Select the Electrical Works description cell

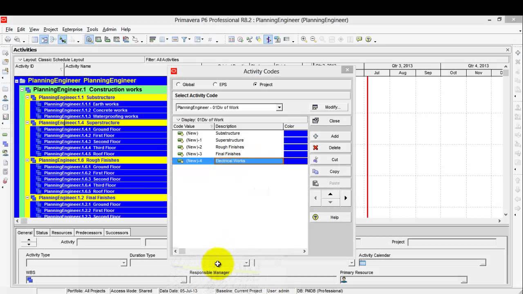click(249, 161)
